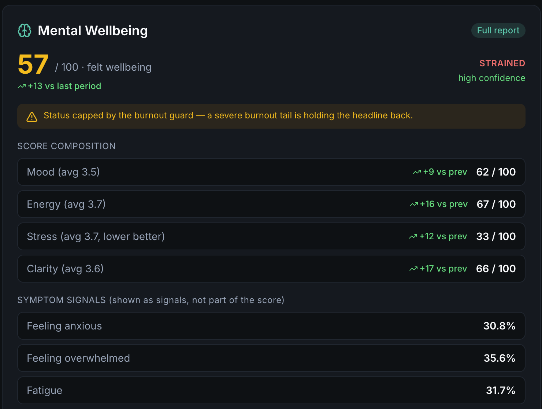Click the burnout guard warning banner text

(228, 115)
